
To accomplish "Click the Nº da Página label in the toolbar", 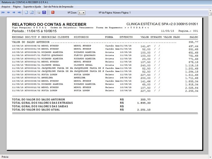I will point(115,12).
